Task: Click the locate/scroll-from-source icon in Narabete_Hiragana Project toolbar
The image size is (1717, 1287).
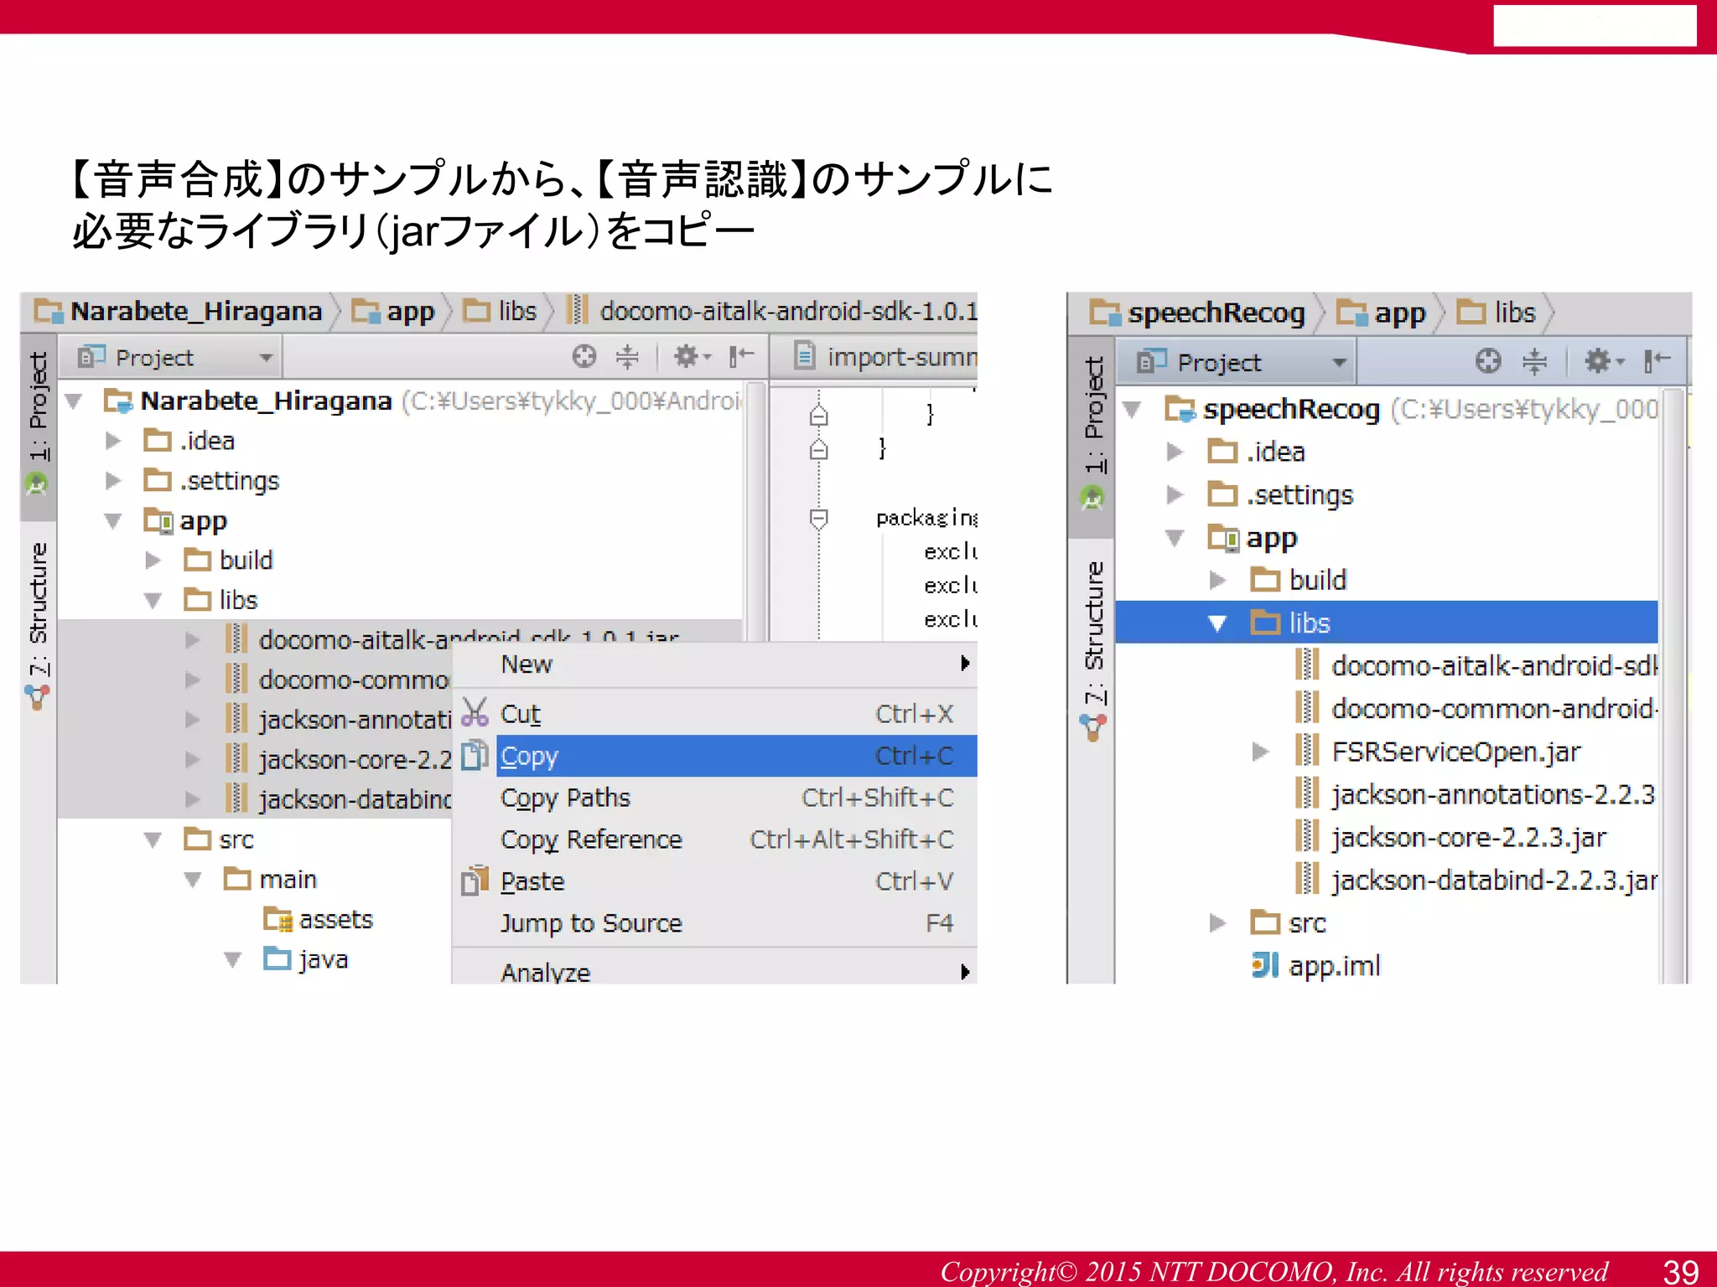Action: pyautogui.click(x=584, y=357)
